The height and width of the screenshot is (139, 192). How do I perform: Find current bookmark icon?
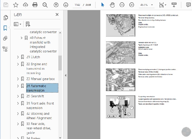click(28, 24)
